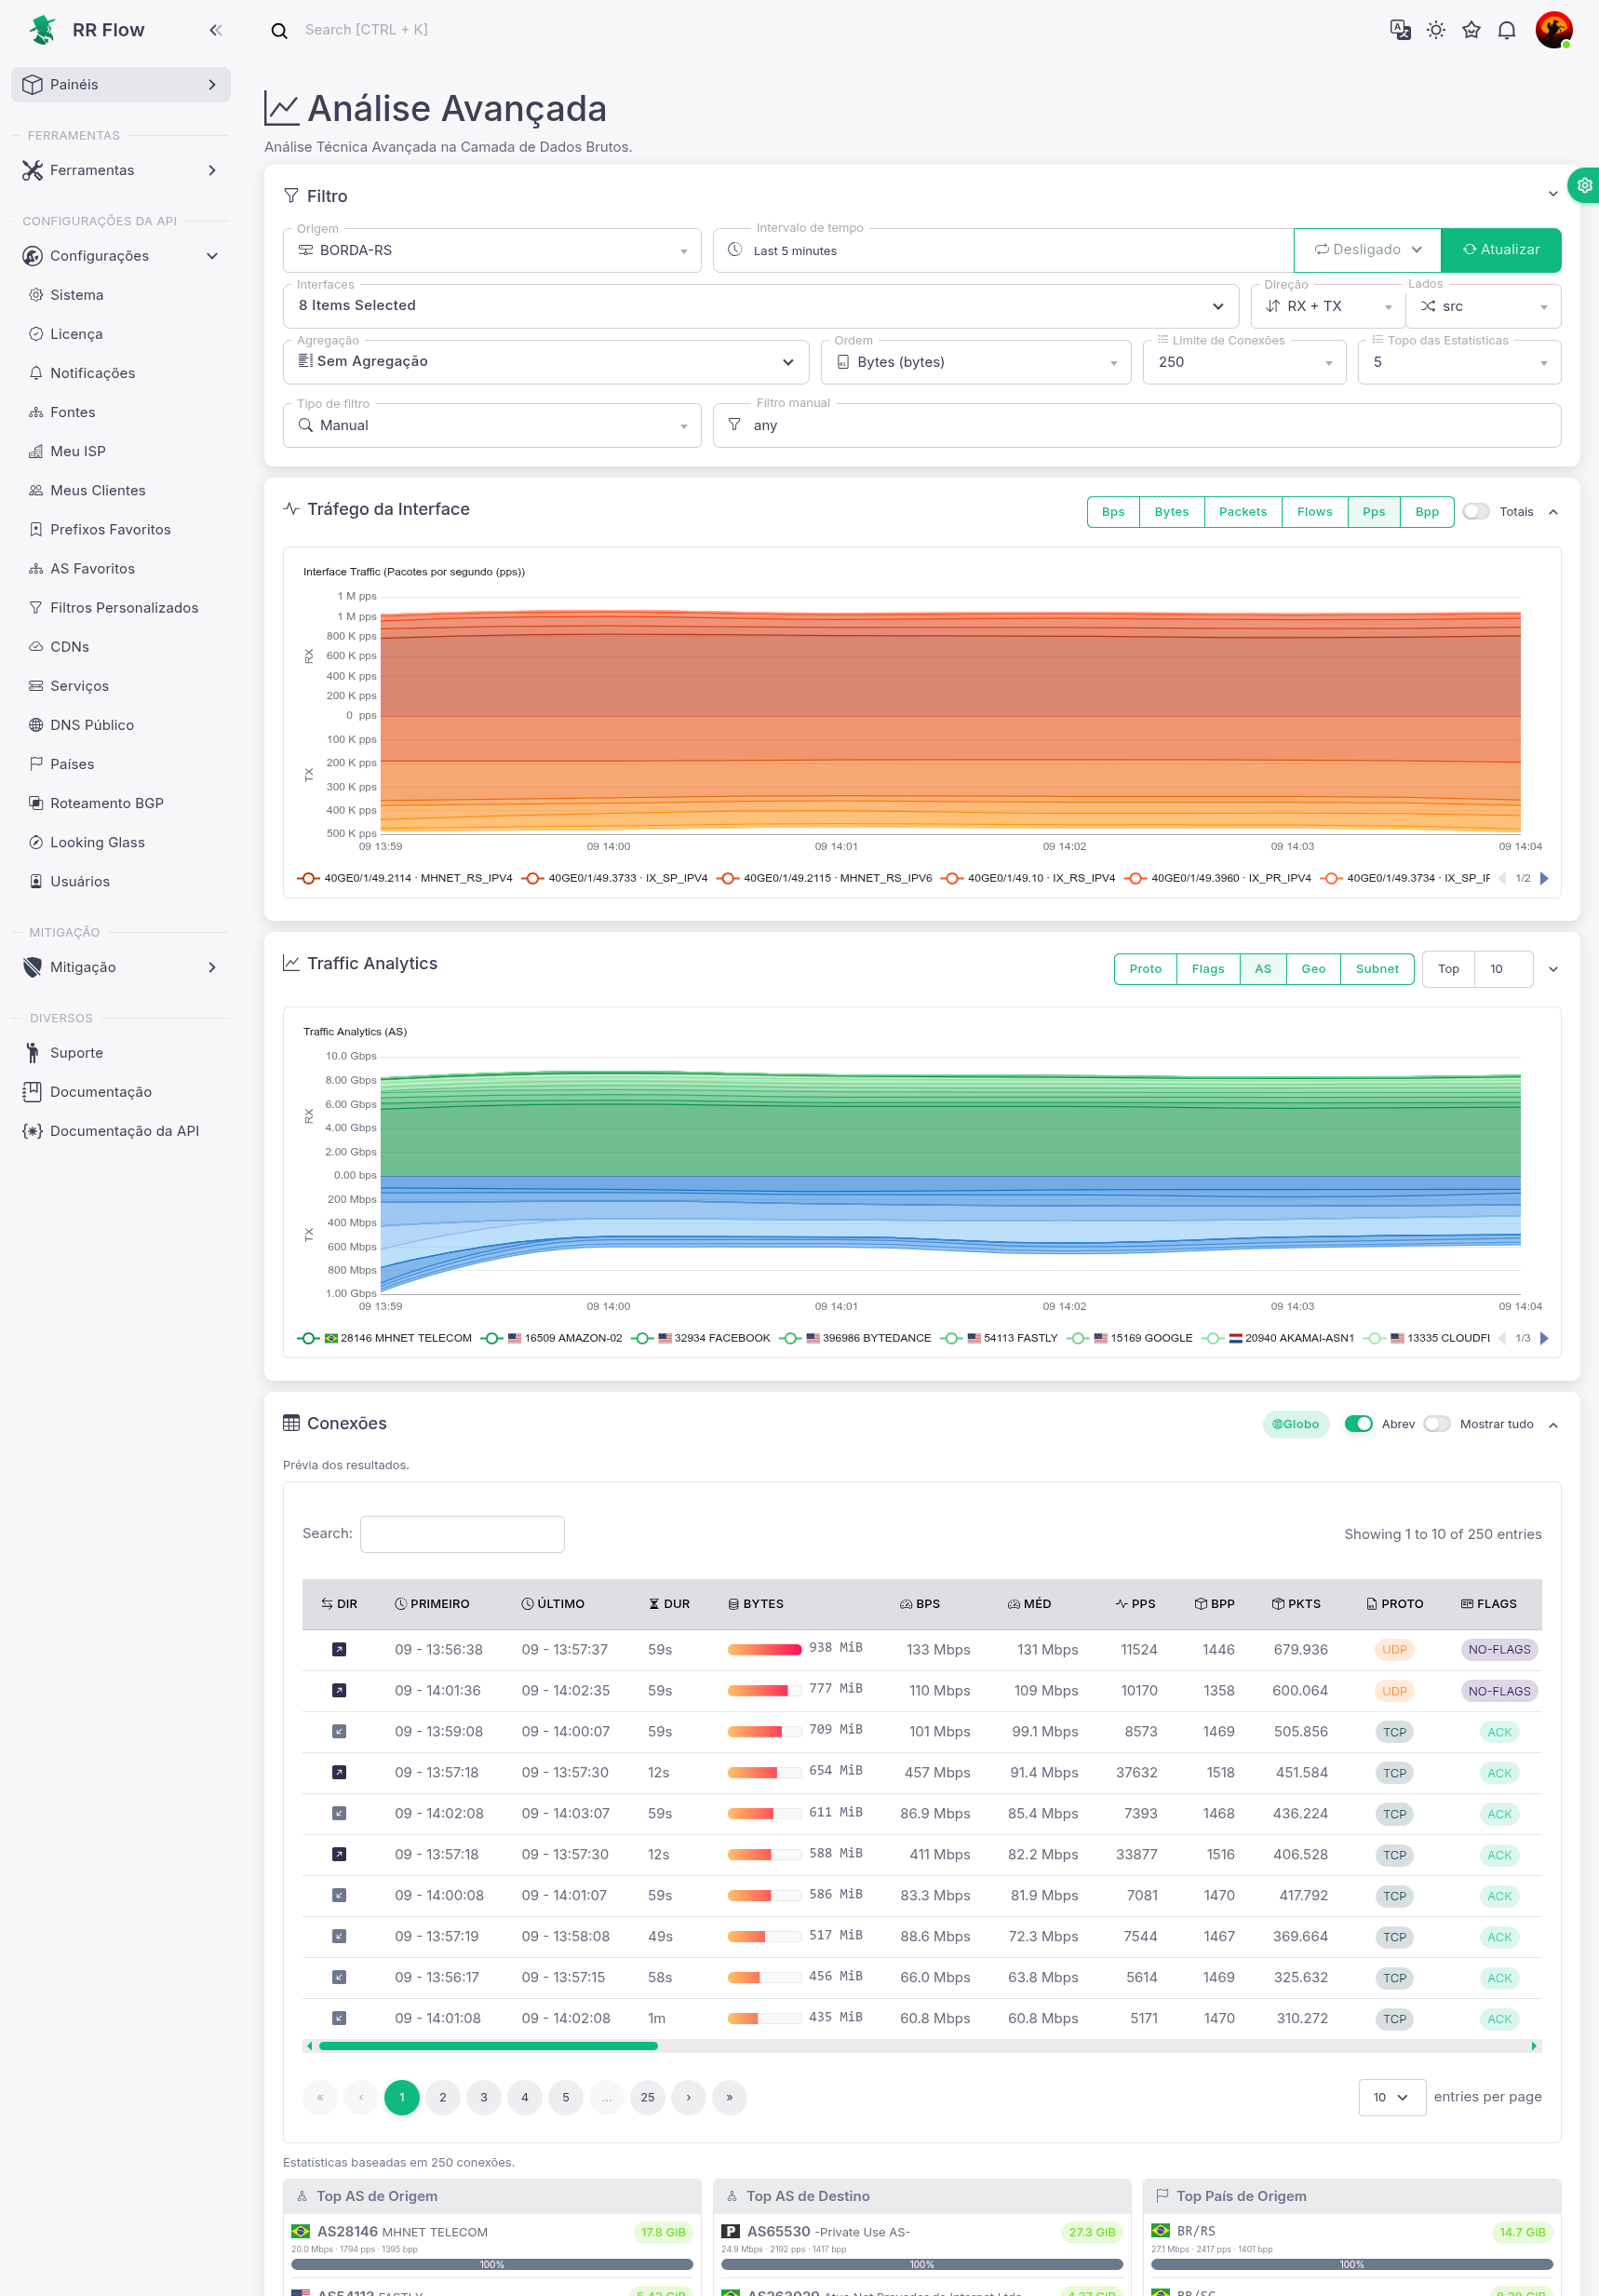Click the connections table horizontal scrollbar

489,2046
